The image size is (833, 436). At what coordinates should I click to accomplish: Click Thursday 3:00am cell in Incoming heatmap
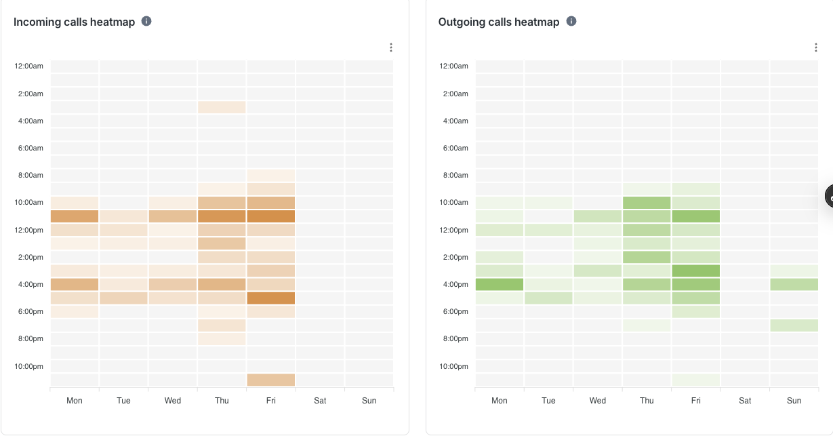[222, 107]
